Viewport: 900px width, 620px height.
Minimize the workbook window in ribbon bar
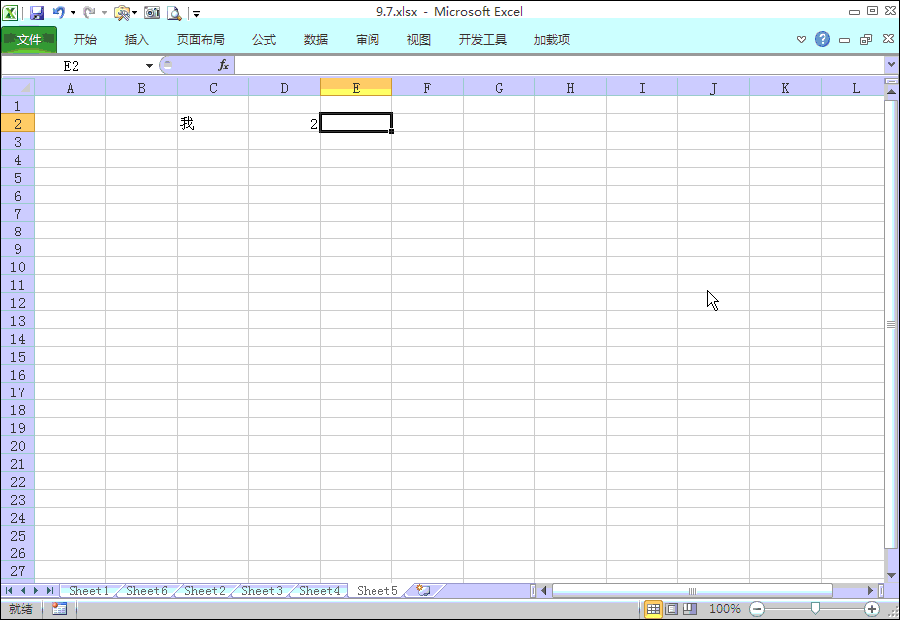[845, 40]
